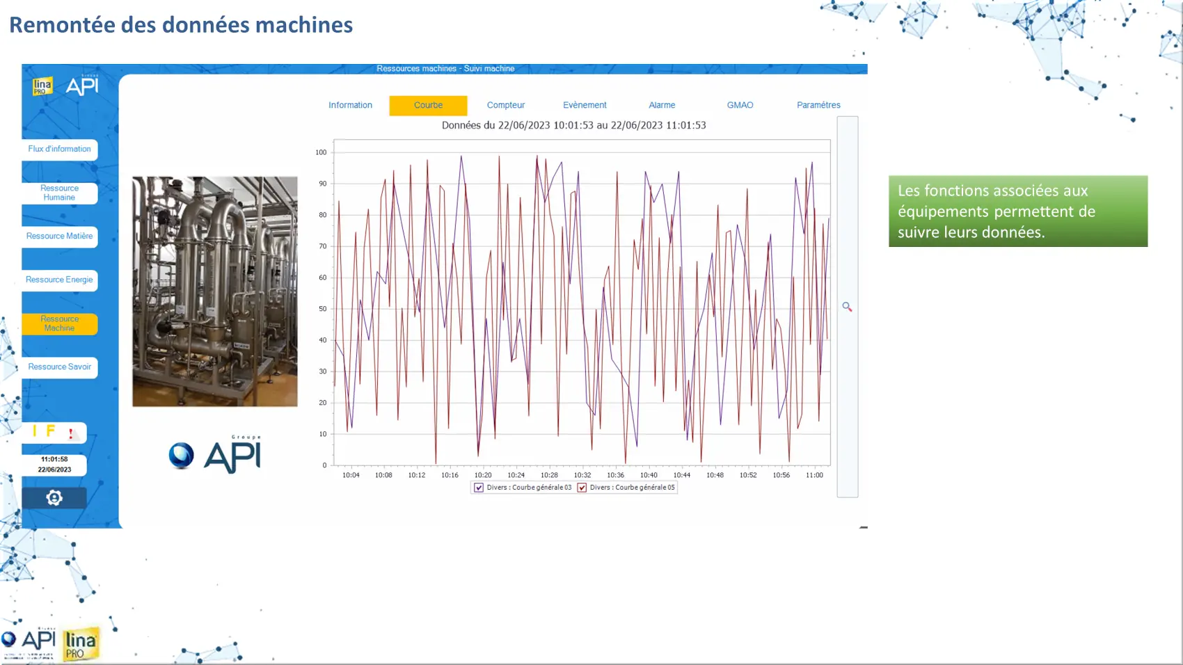1183x665 pixels.
Task: Open the Ressource Savoir section
Action: 59,367
